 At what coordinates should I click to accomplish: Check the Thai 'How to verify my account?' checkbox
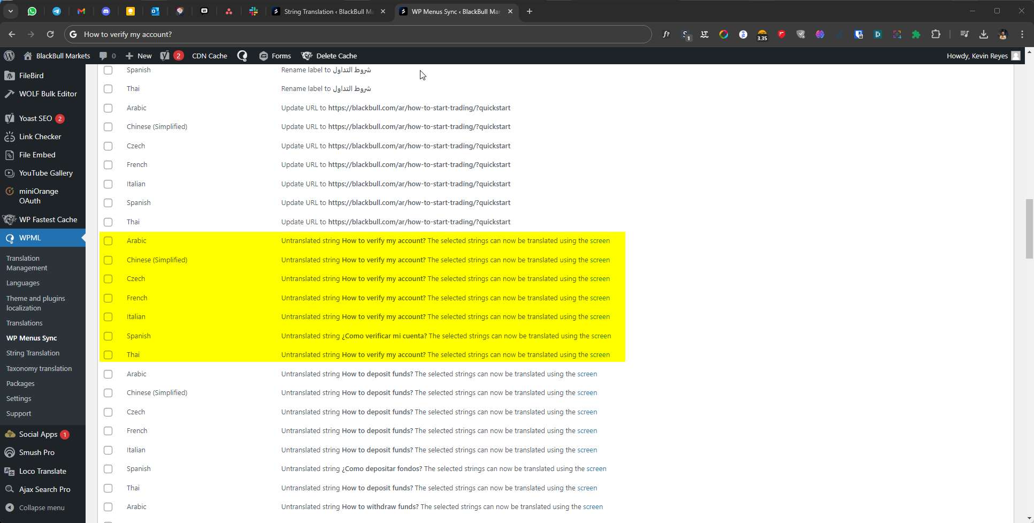[x=108, y=355]
